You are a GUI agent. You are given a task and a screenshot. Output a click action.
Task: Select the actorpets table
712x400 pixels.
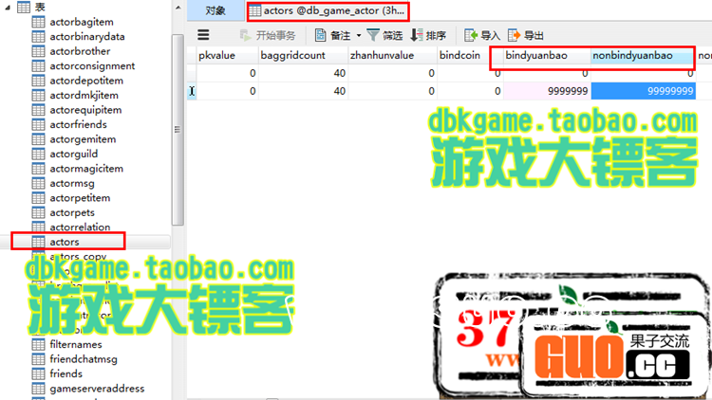click(72, 212)
